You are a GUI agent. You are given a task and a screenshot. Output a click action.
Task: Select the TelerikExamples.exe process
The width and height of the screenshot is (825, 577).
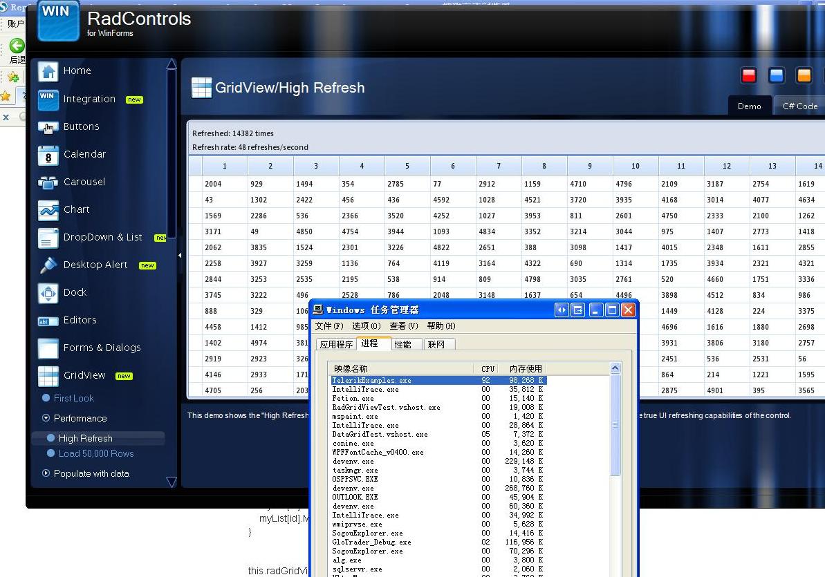click(439, 380)
